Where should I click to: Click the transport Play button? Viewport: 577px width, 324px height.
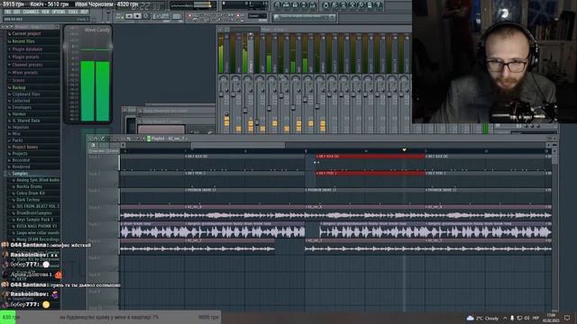tap(129, 16)
